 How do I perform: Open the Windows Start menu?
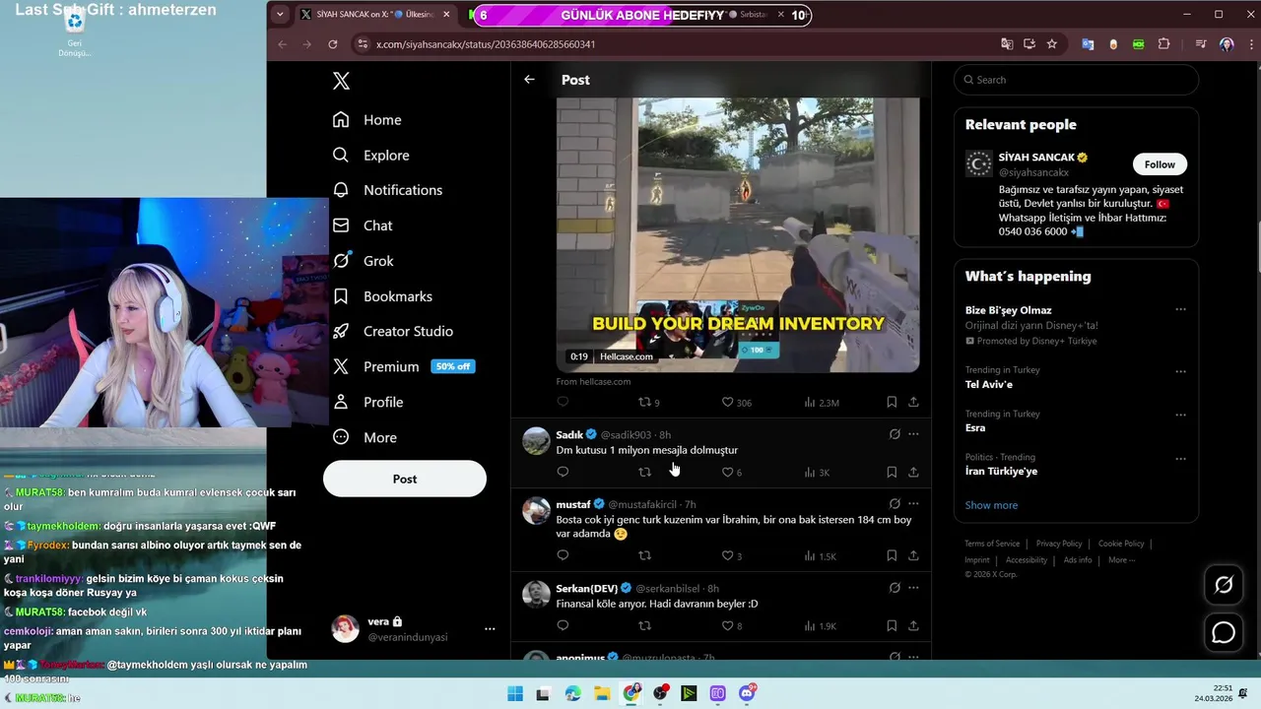[515, 693]
